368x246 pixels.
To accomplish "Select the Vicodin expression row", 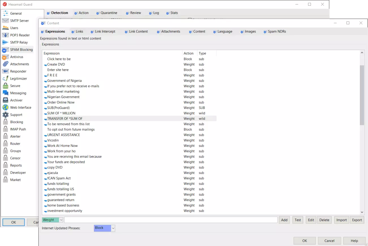I will 53,140.
